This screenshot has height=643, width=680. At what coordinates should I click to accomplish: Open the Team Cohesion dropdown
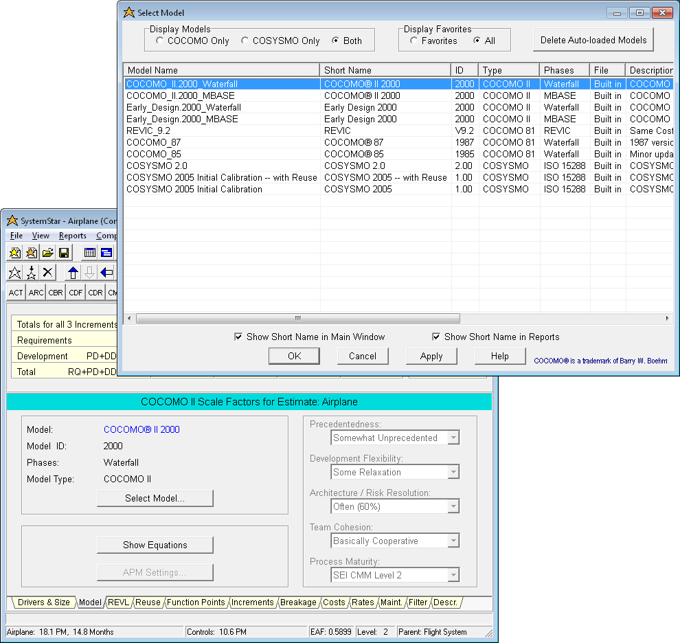tap(453, 541)
